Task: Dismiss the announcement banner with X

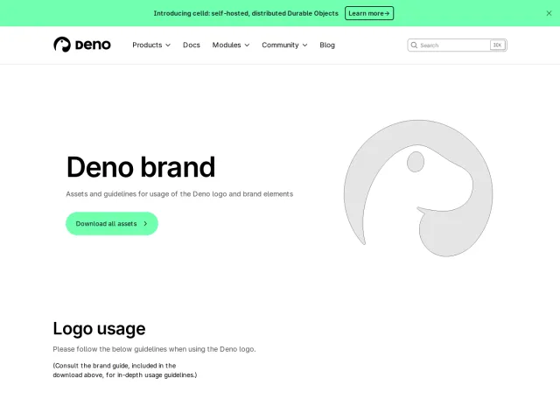Action: [x=549, y=13]
